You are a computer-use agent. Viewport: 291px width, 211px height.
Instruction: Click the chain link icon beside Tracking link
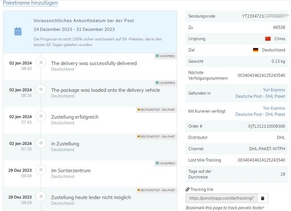pyautogui.click(x=188, y=189)
